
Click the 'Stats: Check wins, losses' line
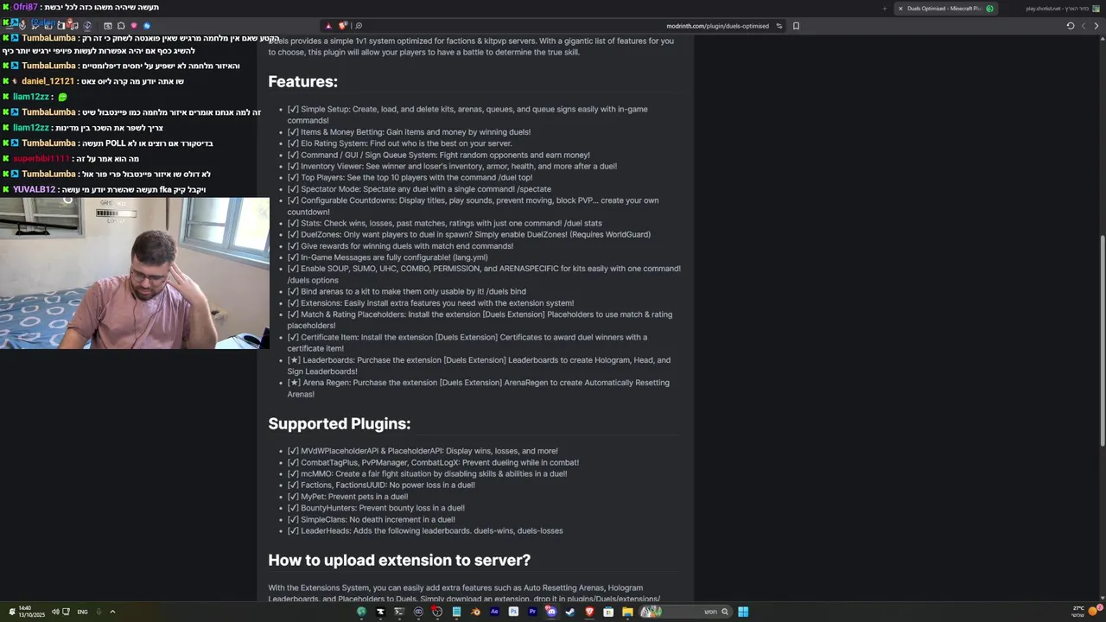point(445,224)
